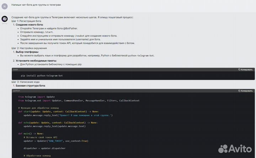
Task: Click the user message "Напиши чат-бота для группы"
Action: pos(36,5)
